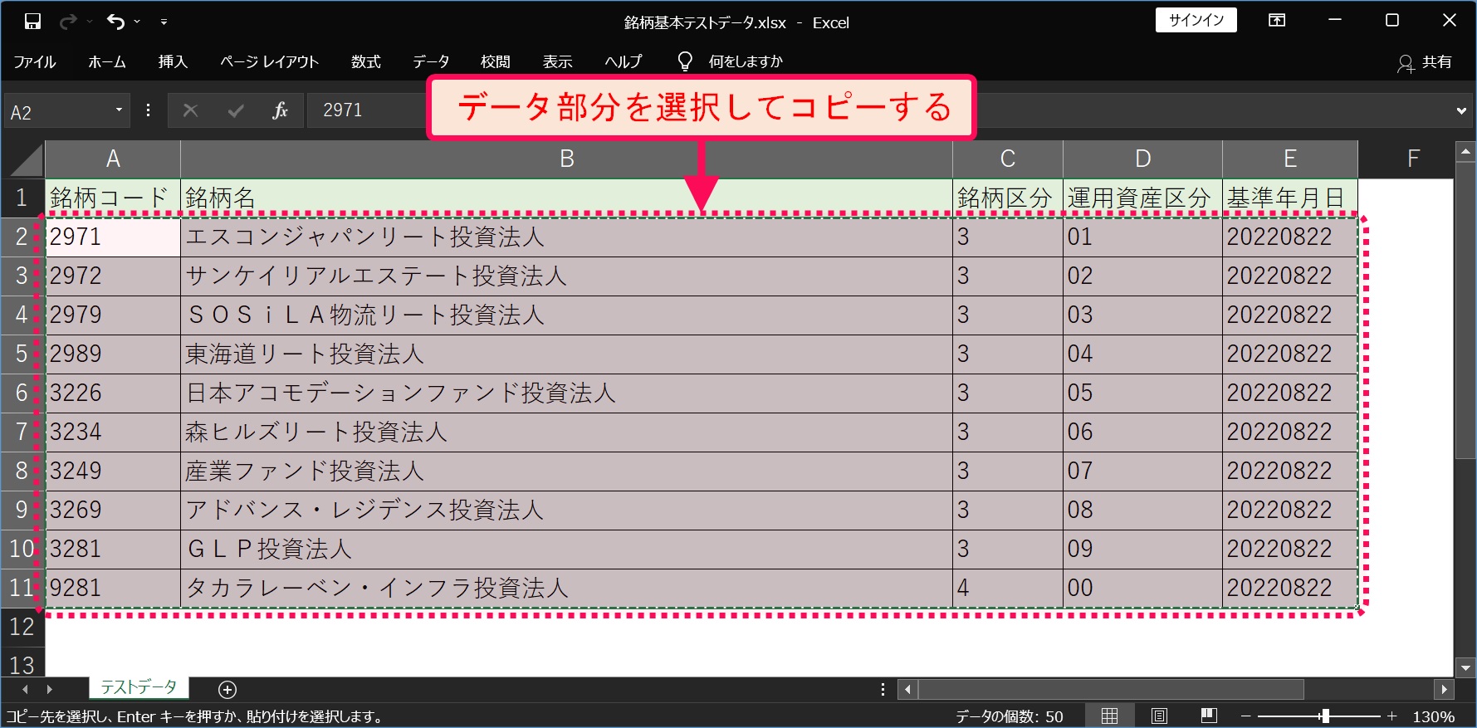
Task: Click the 130% zoom level
Action: (x=1433, y=716)
